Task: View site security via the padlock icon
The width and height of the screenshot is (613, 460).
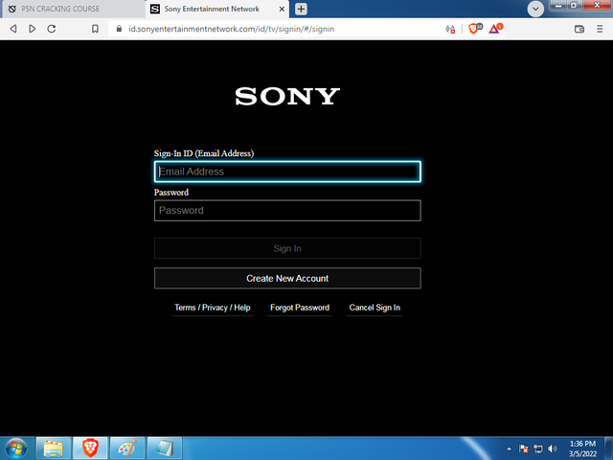Action: tap(119, 29)
